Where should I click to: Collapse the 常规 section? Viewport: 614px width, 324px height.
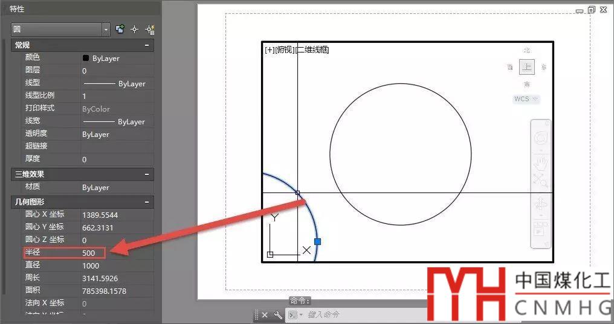[x=147, y=45]
